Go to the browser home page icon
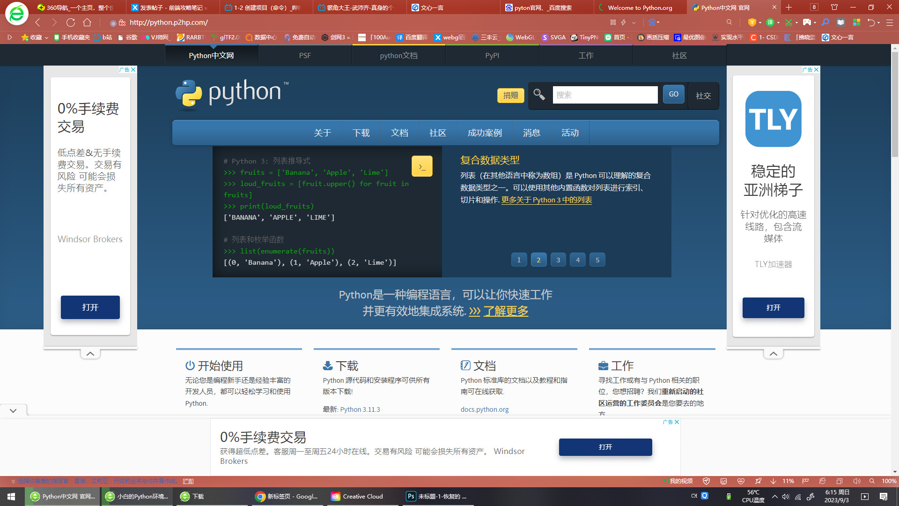Viewport: 899px width, 506px height. tap(87, 22)
